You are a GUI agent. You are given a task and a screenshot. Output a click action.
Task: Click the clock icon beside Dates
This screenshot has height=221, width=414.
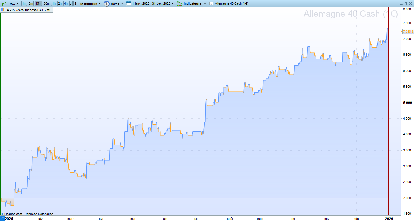point(107,4)
